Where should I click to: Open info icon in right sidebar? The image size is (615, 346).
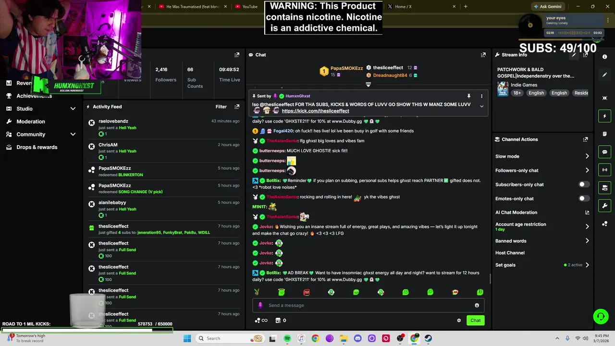click(604, 57)
